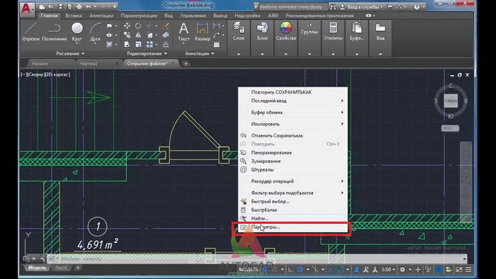Click the МСК coordinate system button

coord(450,128)
